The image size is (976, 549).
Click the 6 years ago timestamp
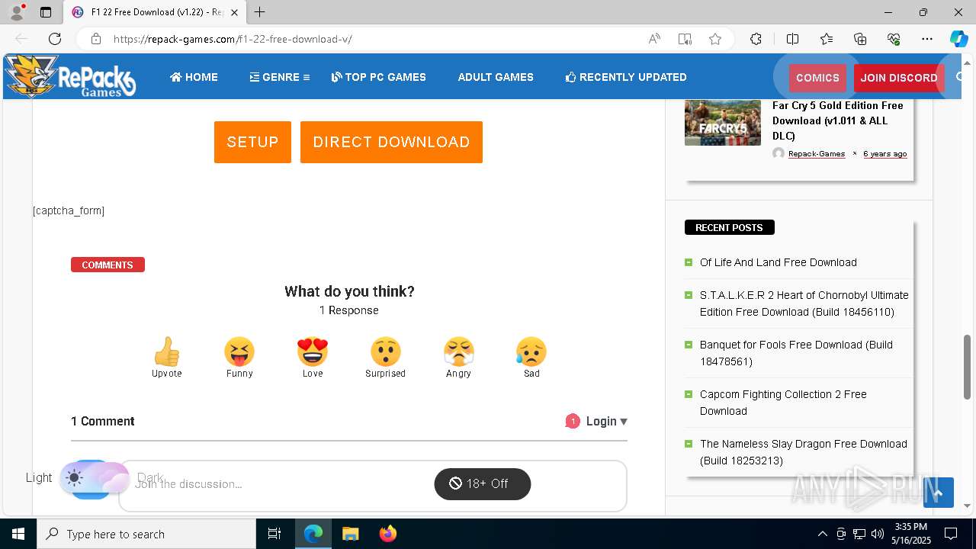pos(884,154)
